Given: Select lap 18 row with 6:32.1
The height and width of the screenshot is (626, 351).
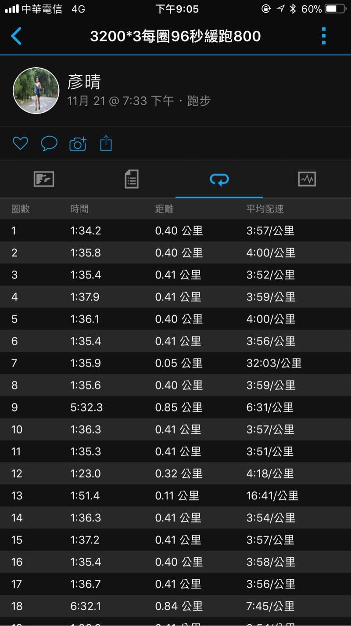Looking at the screenshot, I should coord(175,606).
